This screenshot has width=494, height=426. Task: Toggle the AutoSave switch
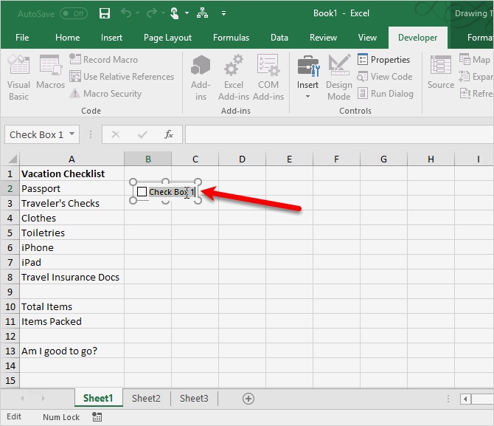click(73, 13)
